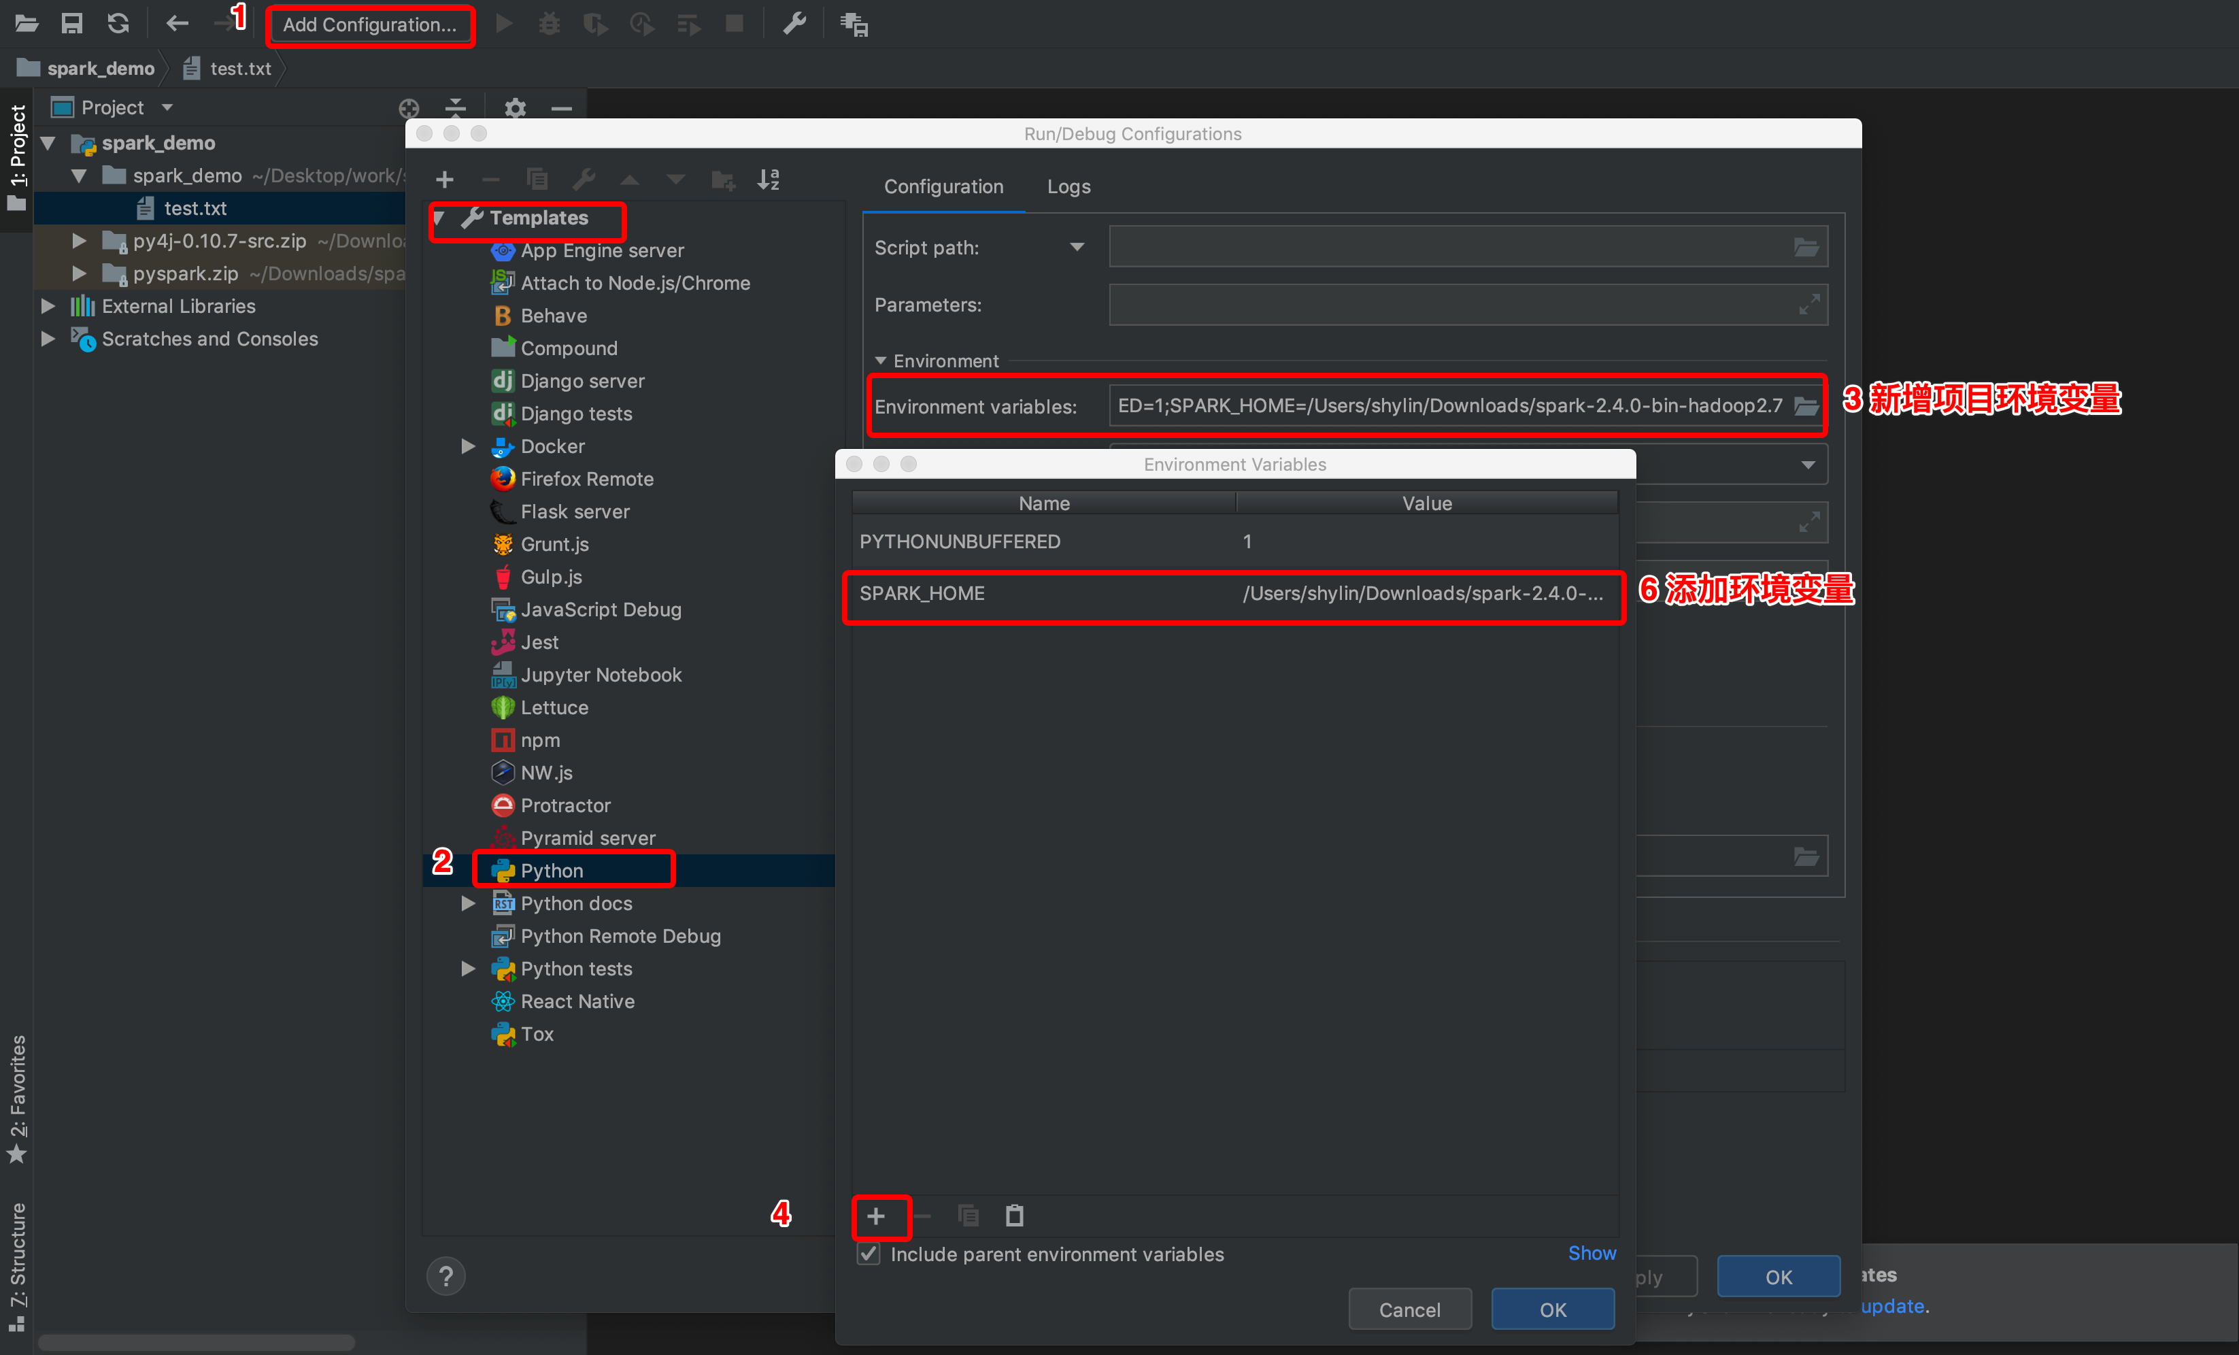Copy the selected configuration template
The image size is (2239, 1355).
pos(538,178)
